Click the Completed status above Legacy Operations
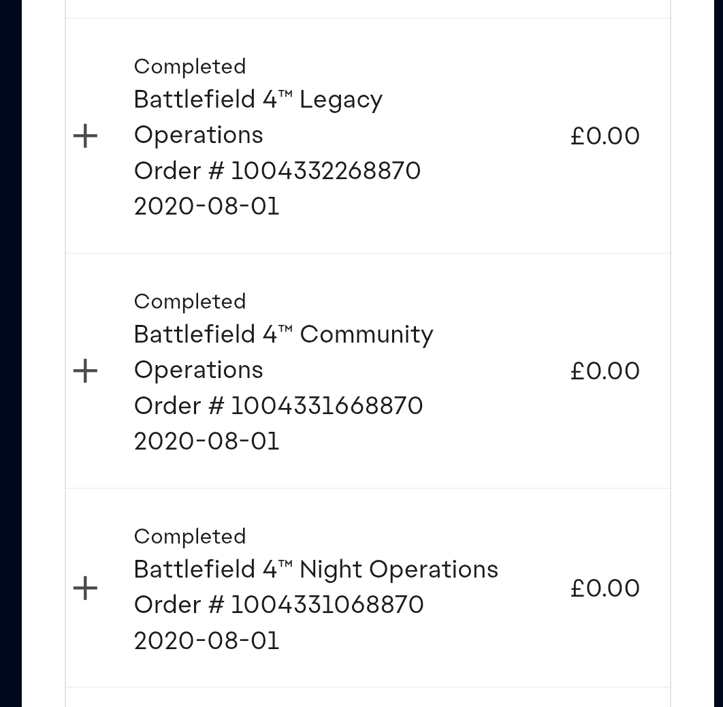The image size is (723, 707). [190, 67]
